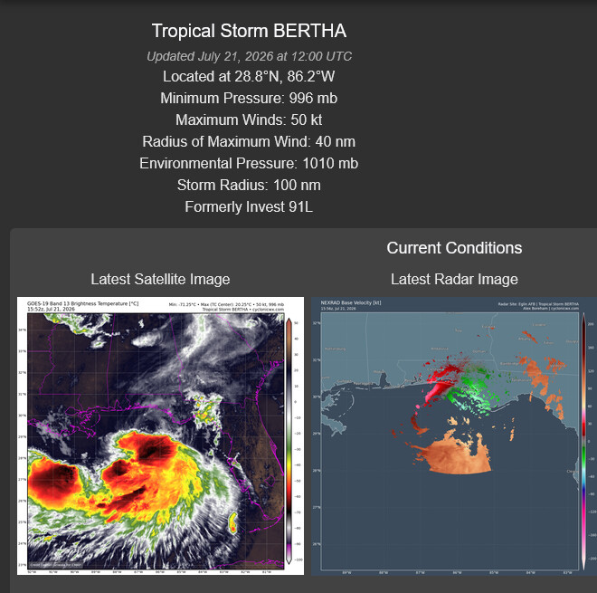Click the satellite brightness temperature color bar
The width and height of the screenshot is (597, 593).
[x=289, y=441]
